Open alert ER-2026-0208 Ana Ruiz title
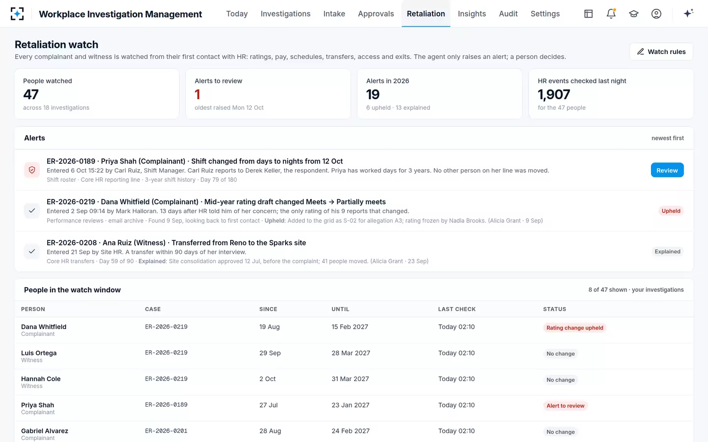The image size is (708, 442). (x=177, y=243)
